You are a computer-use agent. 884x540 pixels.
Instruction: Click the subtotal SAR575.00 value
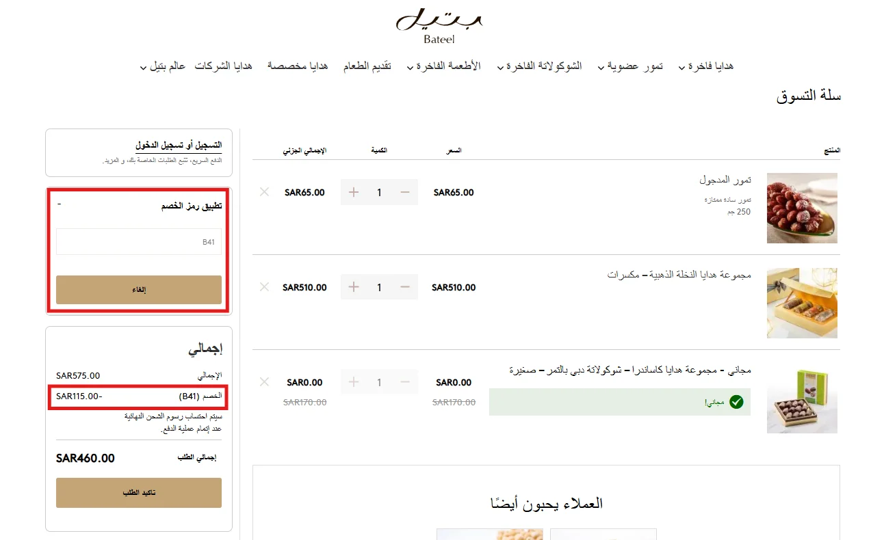click(x=78, y=376)
